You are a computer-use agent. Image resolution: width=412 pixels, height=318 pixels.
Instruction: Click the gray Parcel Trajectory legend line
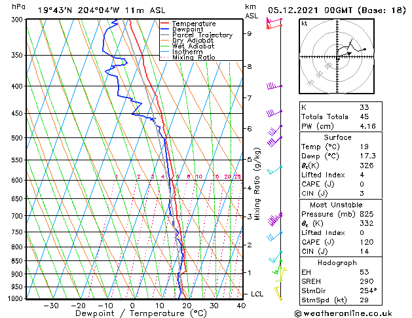pyautogui.click(x=164, y=35)
